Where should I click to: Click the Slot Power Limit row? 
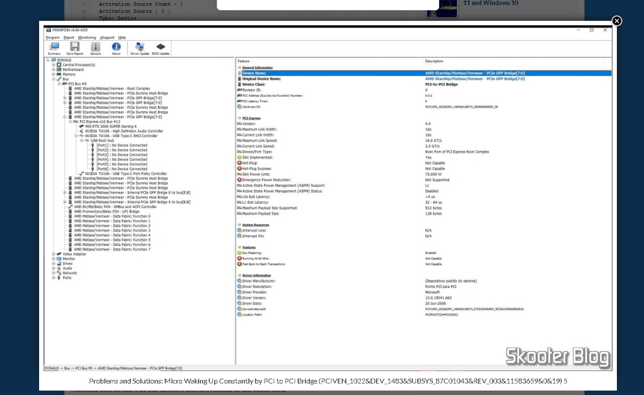point(424,174)
